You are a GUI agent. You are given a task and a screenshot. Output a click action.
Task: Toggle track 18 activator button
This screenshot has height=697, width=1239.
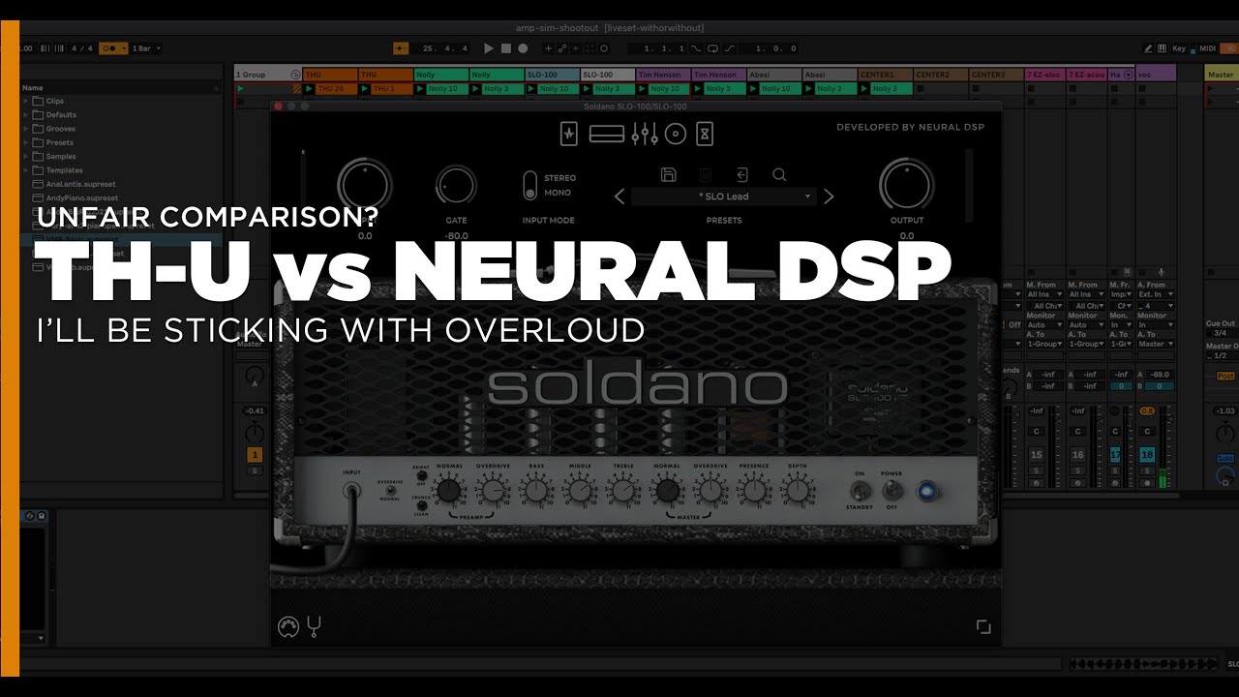point(1147,454)
